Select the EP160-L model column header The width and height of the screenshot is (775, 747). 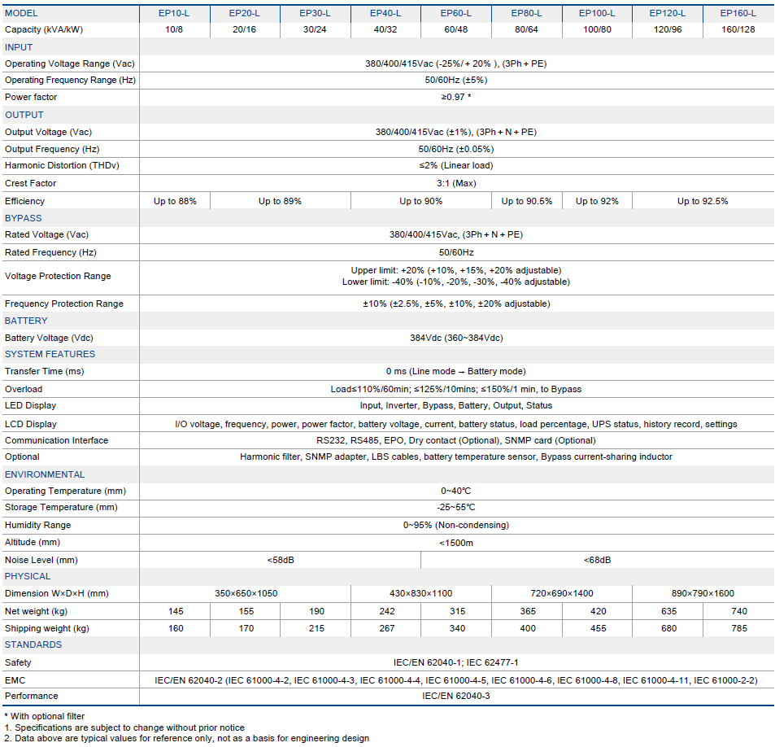(x=738, y=13)
